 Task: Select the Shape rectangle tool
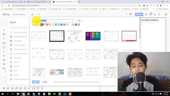(4, 47)
